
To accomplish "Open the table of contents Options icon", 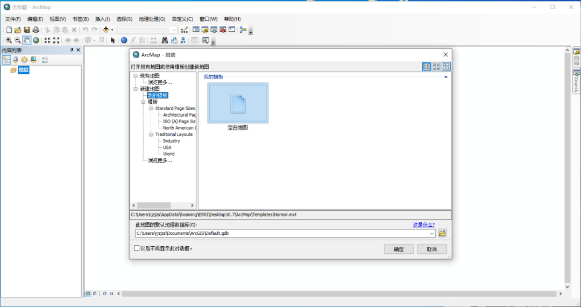I will (45, 60).
